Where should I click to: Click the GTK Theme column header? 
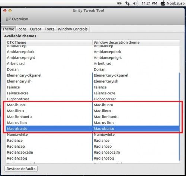[x=49, y=43]
